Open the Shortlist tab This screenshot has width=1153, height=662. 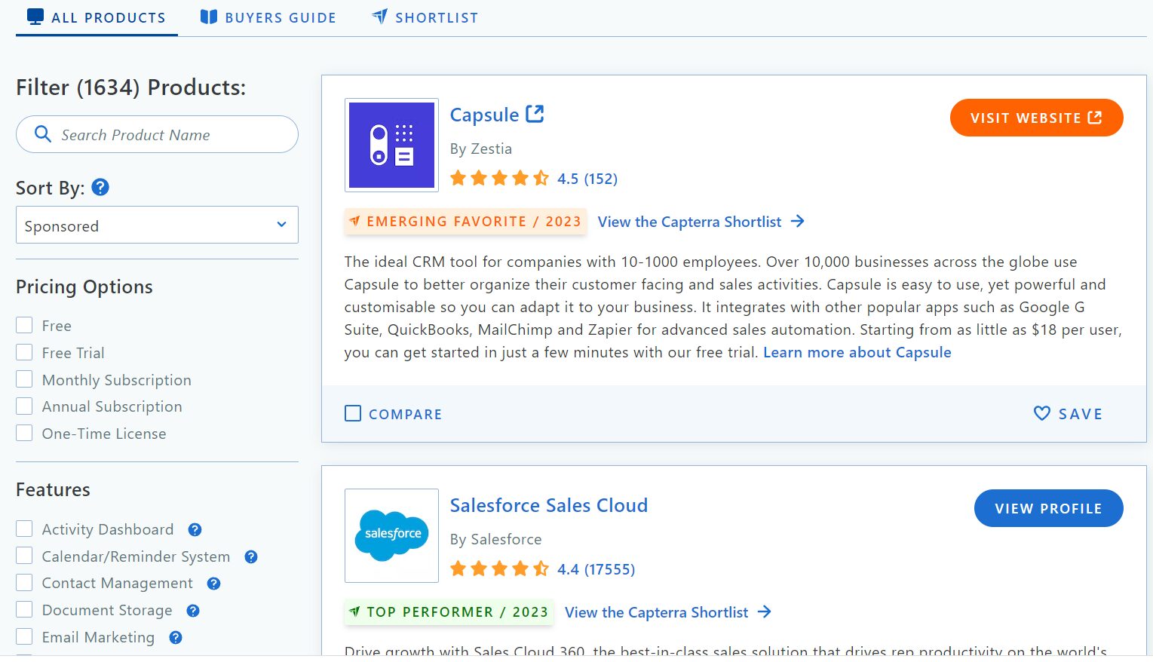coord(425,17)
